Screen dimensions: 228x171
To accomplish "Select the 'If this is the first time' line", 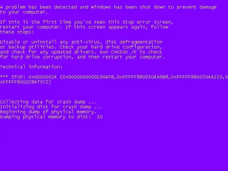I will point(87,22).
